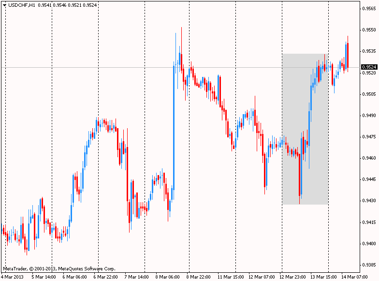Select the 0.9565 price scale label
This screenshot has width=379, height=281.
[369, 9]
